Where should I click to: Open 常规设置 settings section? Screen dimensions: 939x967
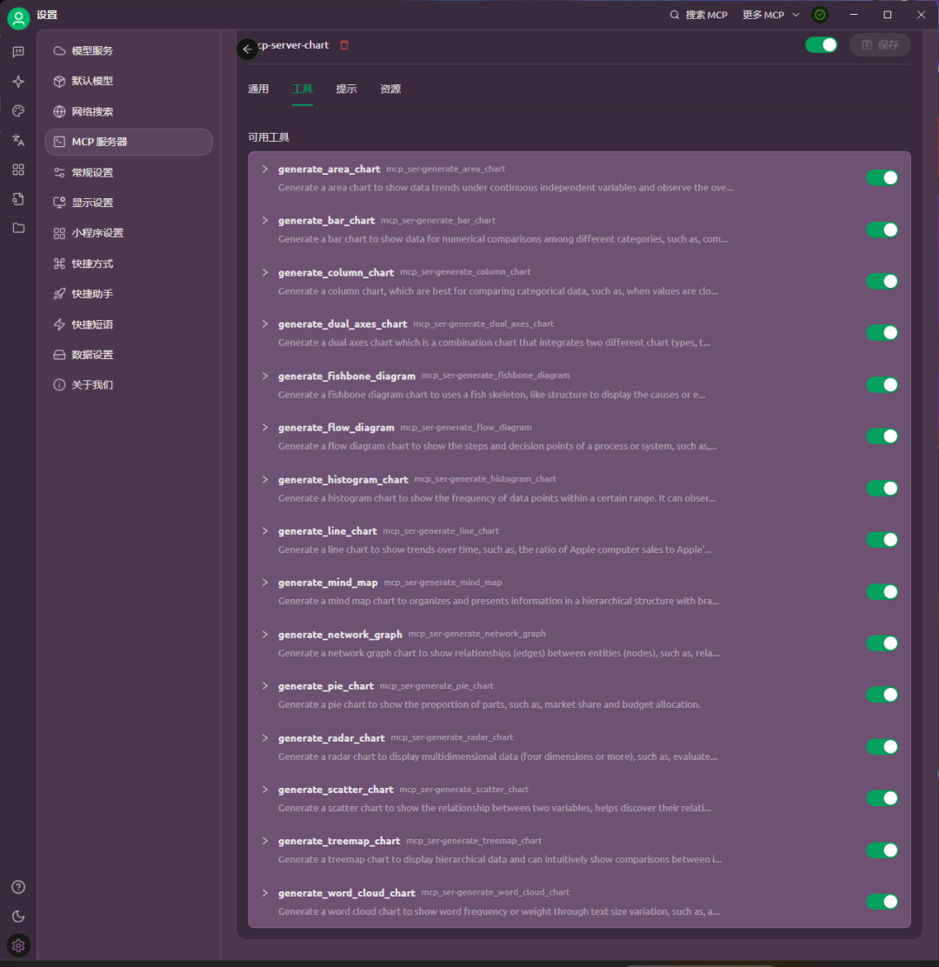[129, 172]
